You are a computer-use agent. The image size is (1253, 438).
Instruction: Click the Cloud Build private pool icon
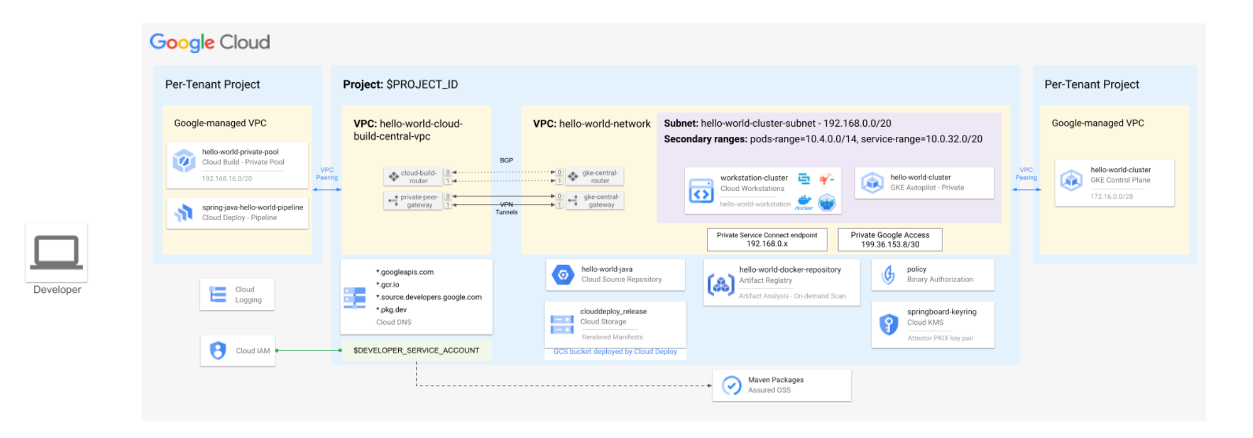pyautogui.click(x=184, y=161)
